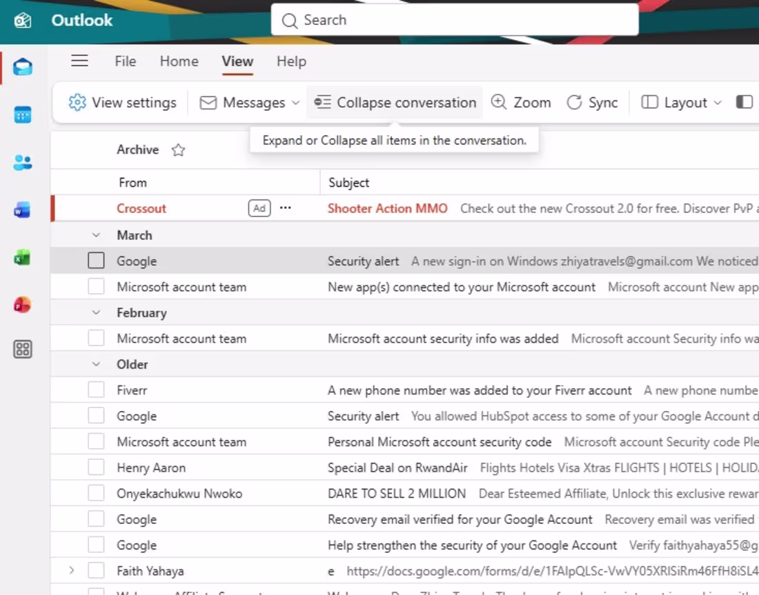Click in the Search box
This screenshot has height=595, width=759.
click(x=455, y=20)
